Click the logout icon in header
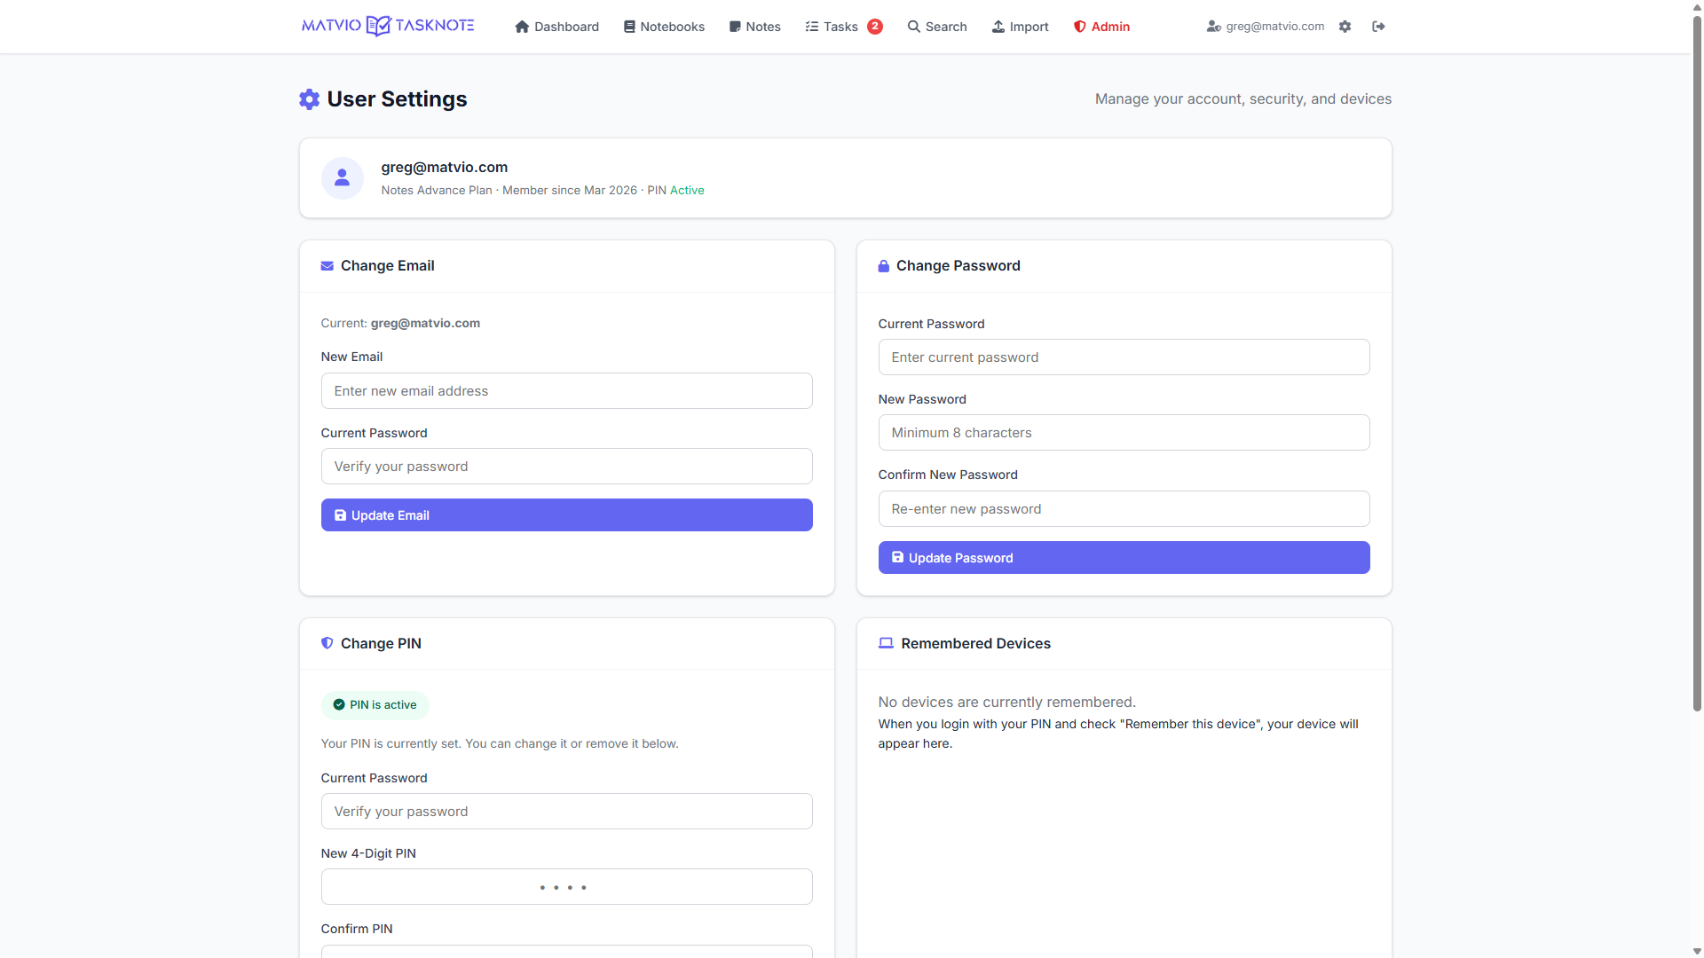The height and width of the screenshot is (958, 1704). 1378,27
